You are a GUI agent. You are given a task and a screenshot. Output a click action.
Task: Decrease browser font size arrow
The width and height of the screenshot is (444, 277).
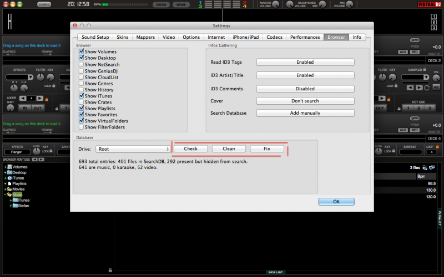coord(34,160)
